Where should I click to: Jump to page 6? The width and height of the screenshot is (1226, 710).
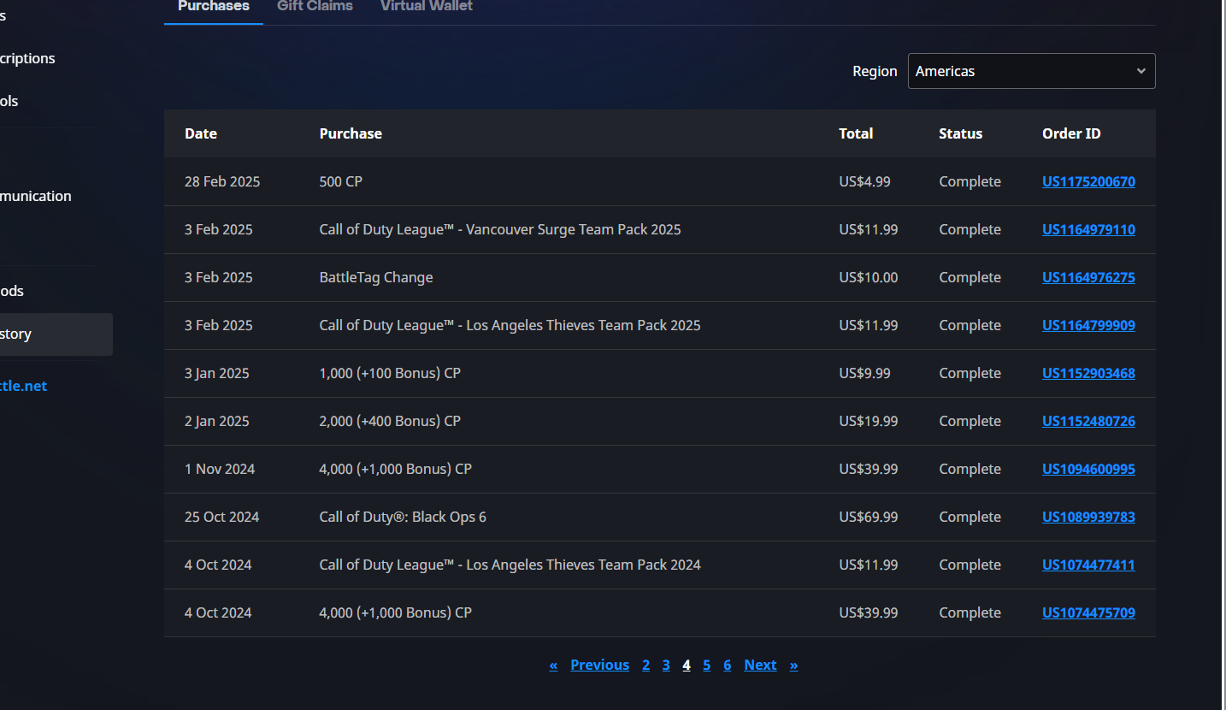[727, 665]
